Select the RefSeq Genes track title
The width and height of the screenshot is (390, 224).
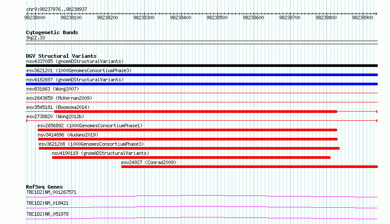pyautogui.click(x=44, y=187)
